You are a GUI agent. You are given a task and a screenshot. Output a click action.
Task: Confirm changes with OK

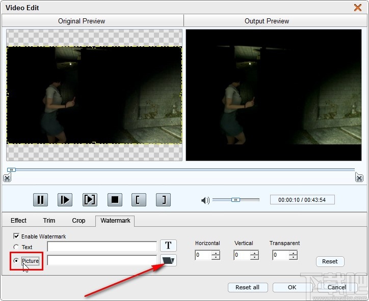292,287
